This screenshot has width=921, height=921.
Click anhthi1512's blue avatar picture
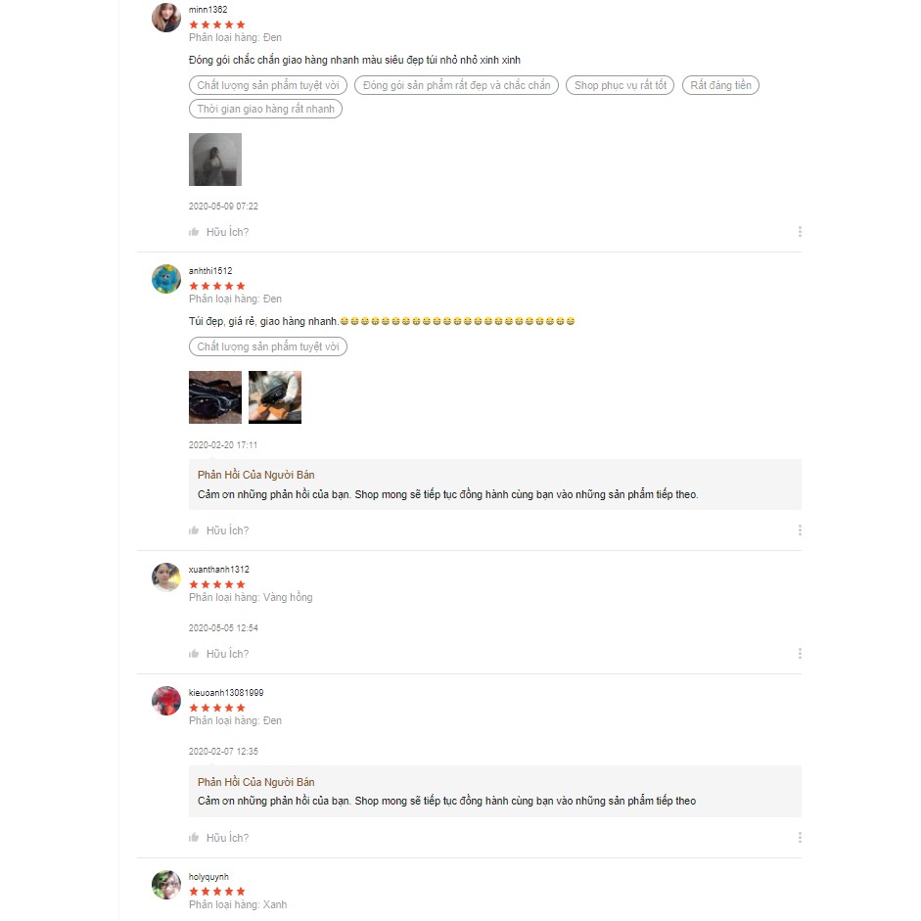(x=166, y=279)
